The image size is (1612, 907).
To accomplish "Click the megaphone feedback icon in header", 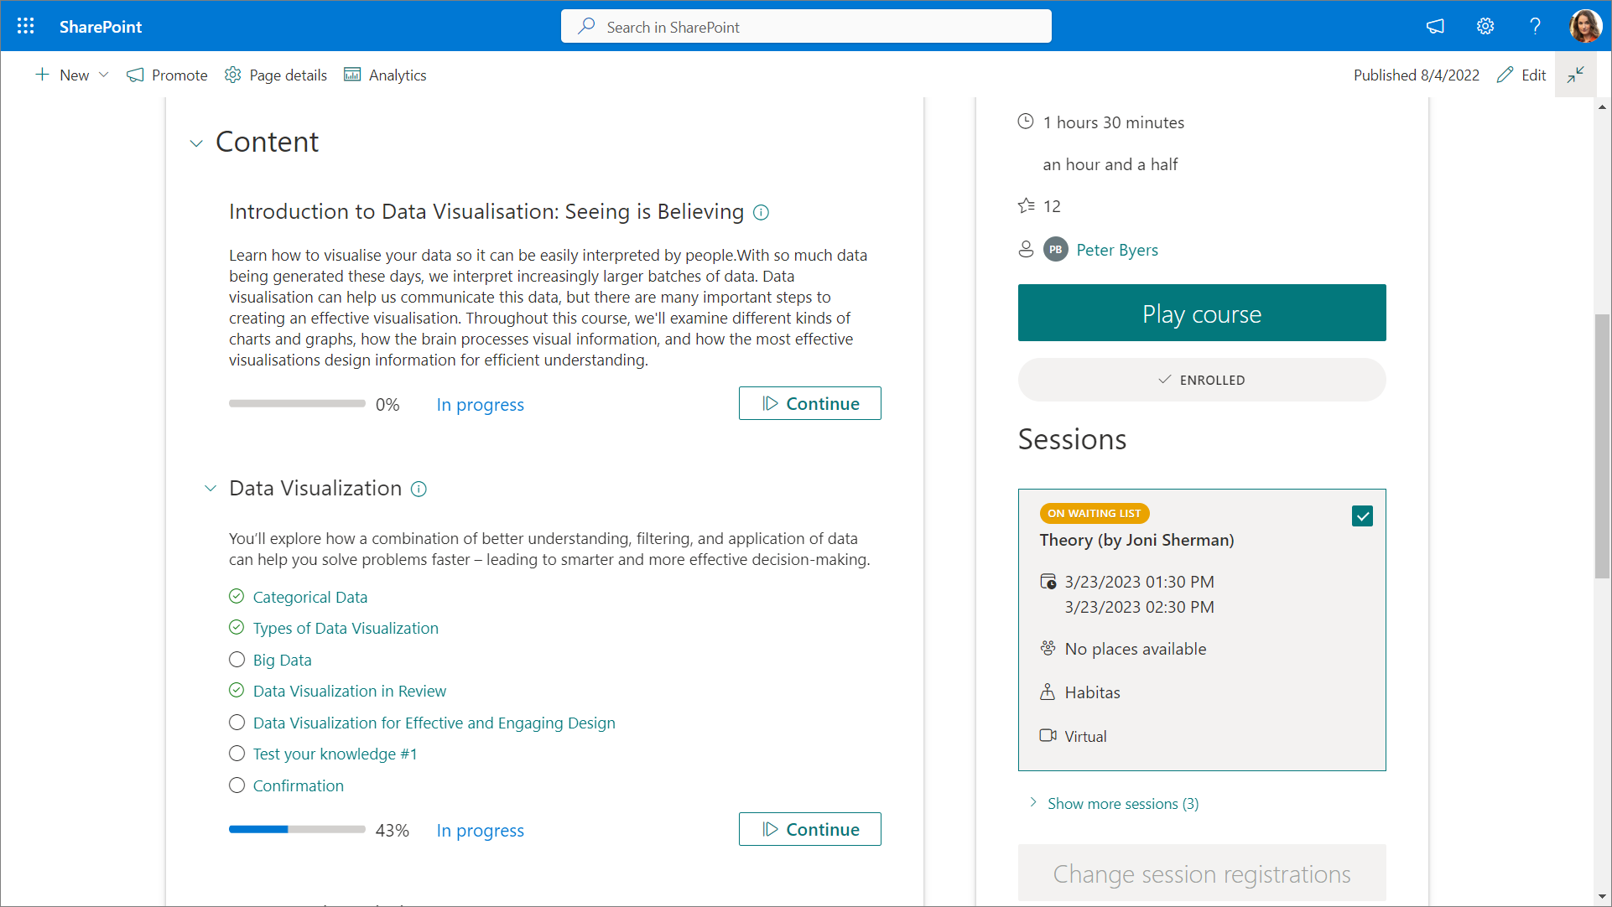I will click(1435, 26).
